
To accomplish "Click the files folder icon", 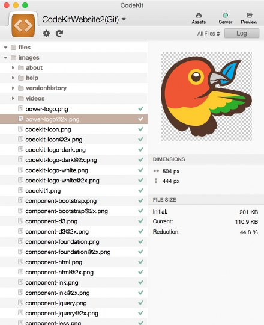I will 13,48.
